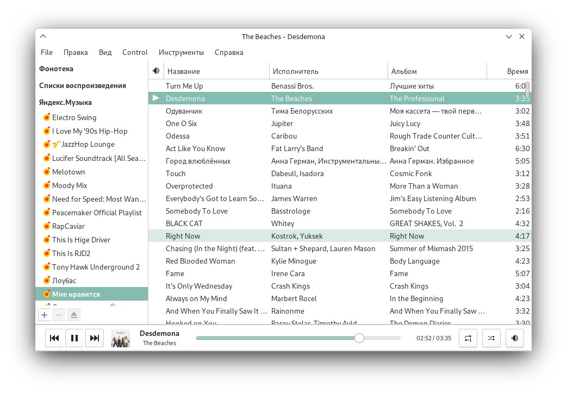This screenshot has height=393, width=567.
Task: Select the track Odessa by Caribou
Action: (x=340, y=135)
